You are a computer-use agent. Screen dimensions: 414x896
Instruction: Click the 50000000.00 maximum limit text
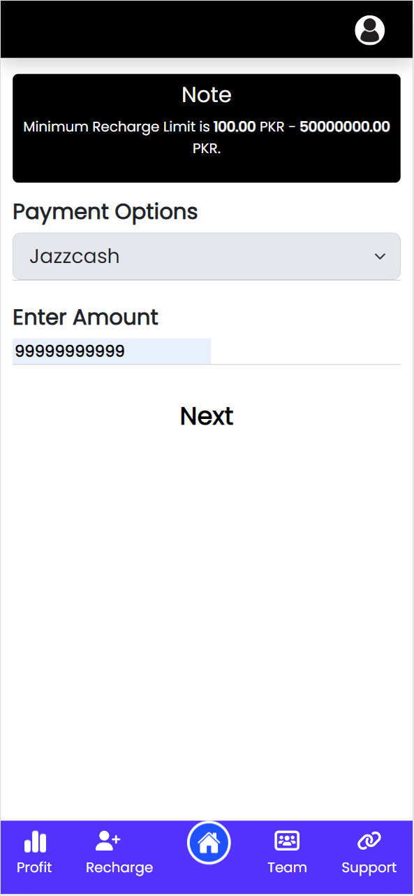(x=345, y=127)
